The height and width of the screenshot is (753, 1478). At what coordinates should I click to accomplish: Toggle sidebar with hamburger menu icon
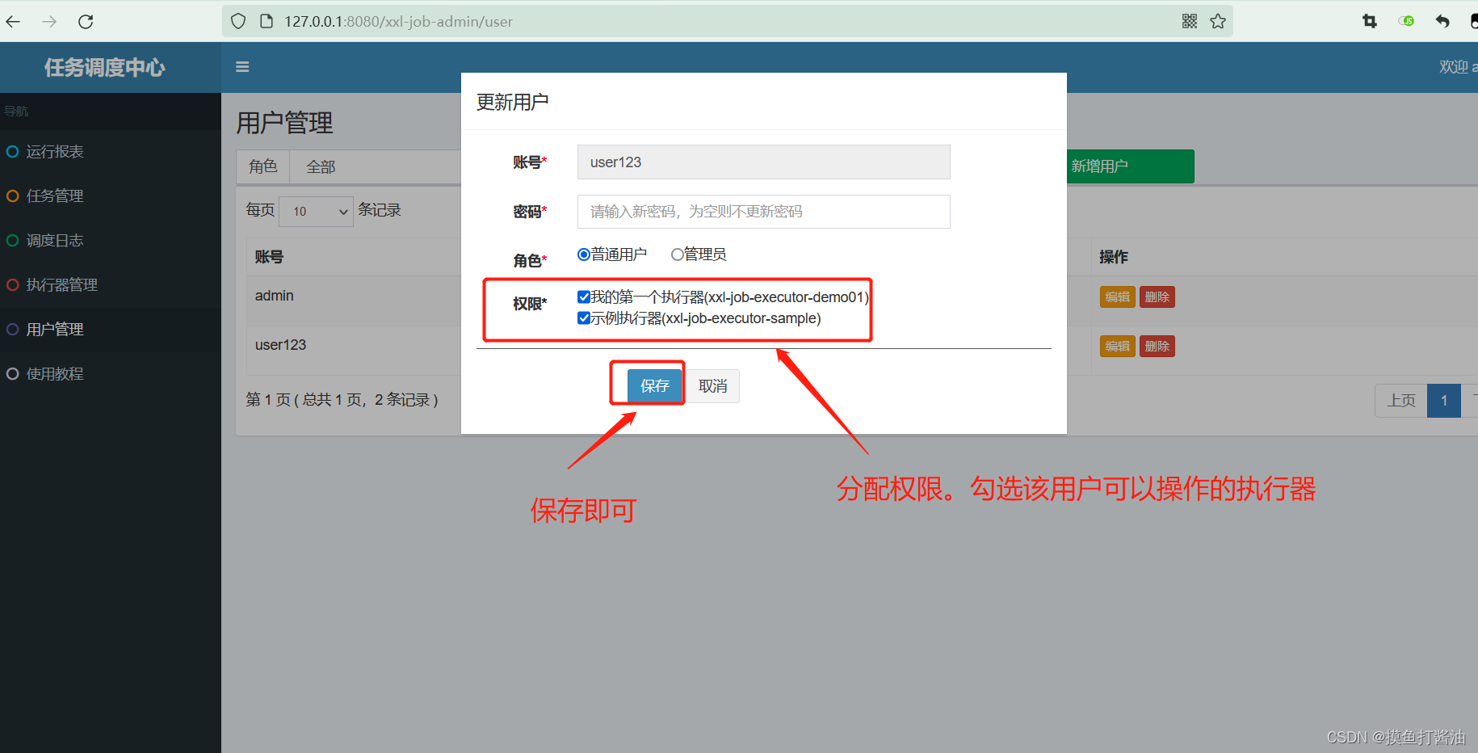(x=242, y=67)
